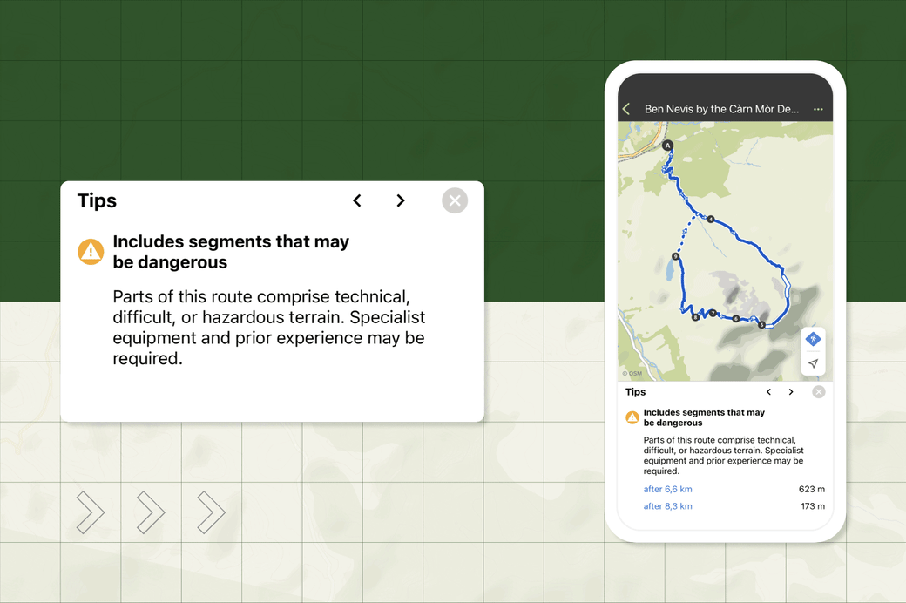Click large card description about hazardous terrain

(268, 328)
